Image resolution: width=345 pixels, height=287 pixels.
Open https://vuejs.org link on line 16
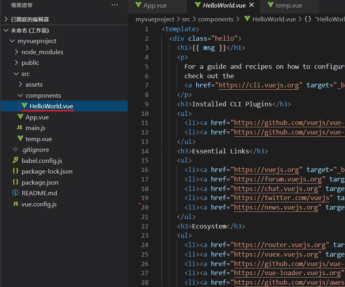point(266,170)
